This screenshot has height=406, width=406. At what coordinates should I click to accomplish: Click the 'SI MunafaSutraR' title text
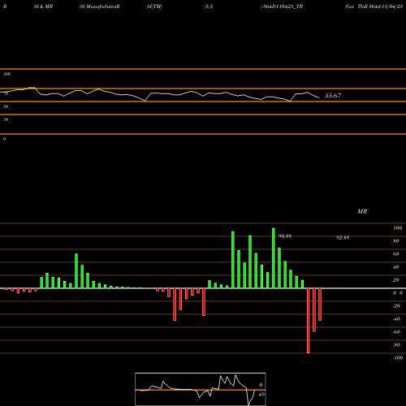tap(100, 6)
